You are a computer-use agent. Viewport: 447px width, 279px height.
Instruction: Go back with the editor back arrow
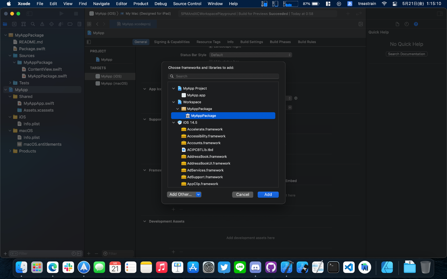pyautogui.click(x=97, y=24)
